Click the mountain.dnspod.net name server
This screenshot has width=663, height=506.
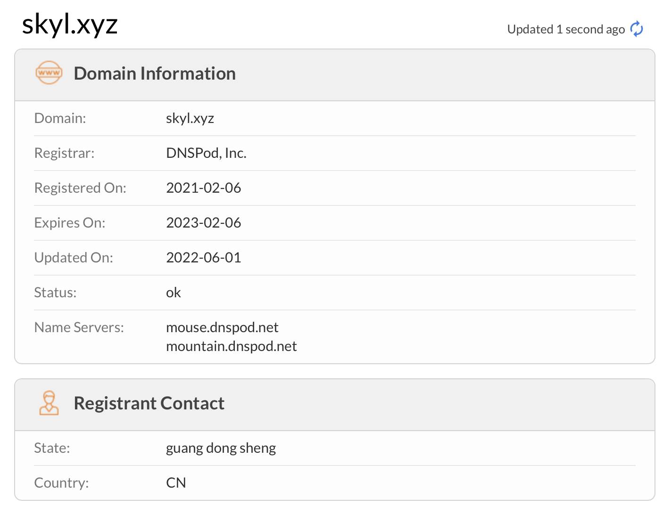point(231,346)
